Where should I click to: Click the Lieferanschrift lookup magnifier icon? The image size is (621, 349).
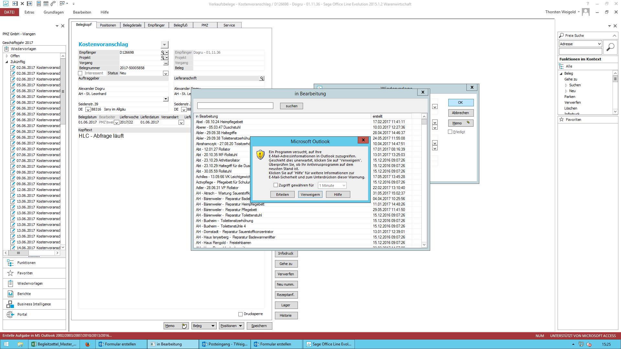coord(261,79)
